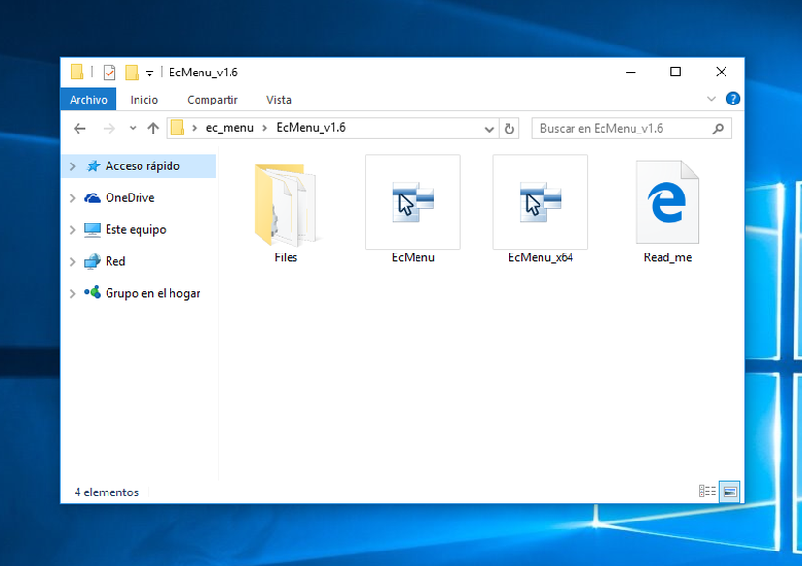Open the Files folder
The image size is (802, 566).
[x=285, y=201]
